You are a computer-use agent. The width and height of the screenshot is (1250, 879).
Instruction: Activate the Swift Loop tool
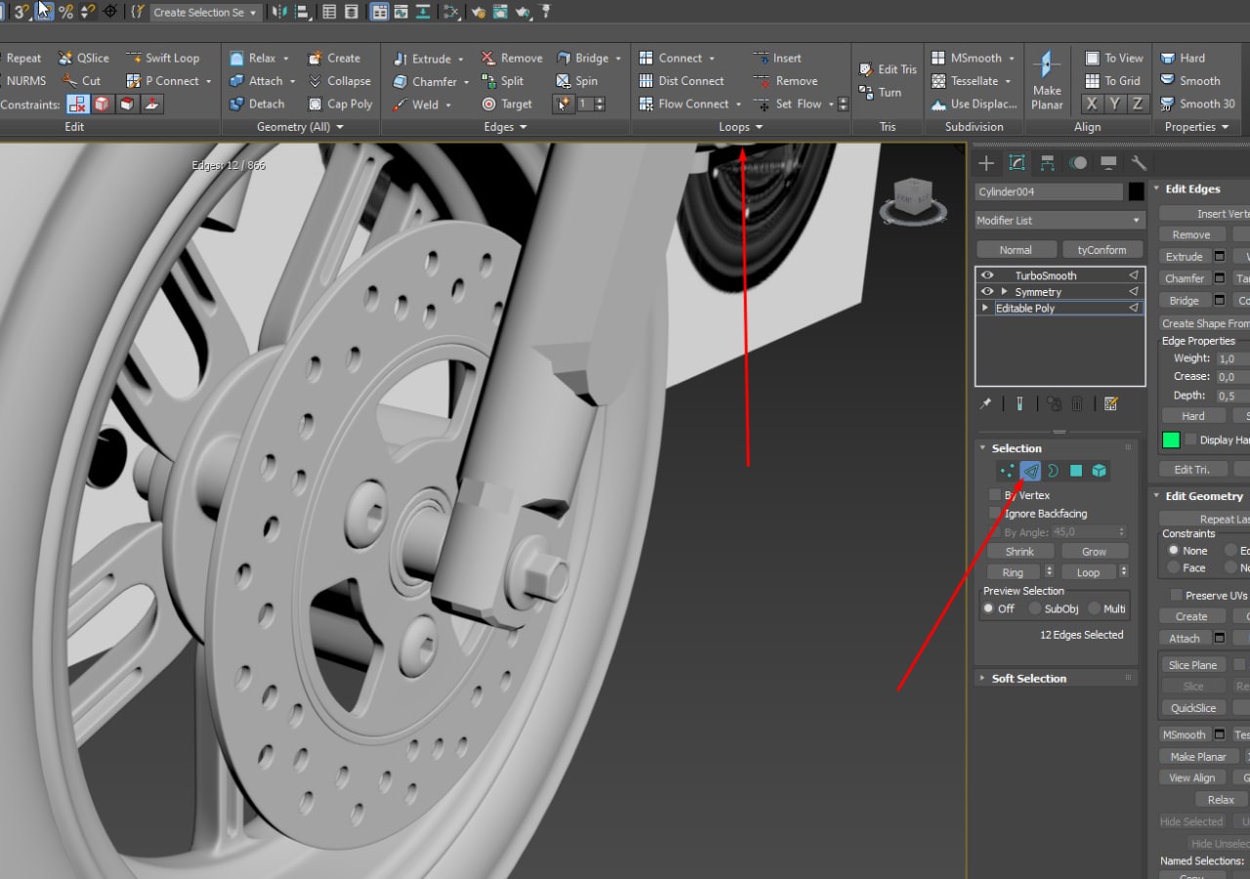(x=162, y=58)
